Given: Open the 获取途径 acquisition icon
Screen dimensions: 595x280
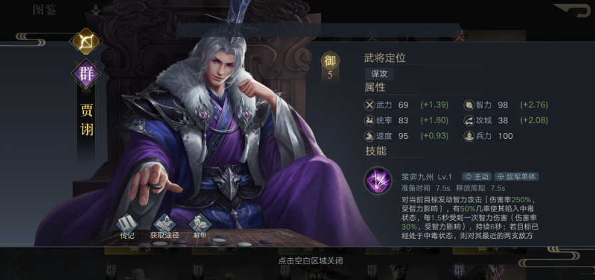Looking at the screenshot, I should coord(164,223).
